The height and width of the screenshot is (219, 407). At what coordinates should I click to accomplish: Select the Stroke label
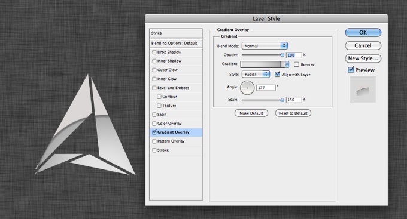pyautogui.click(x=163, y=150)
